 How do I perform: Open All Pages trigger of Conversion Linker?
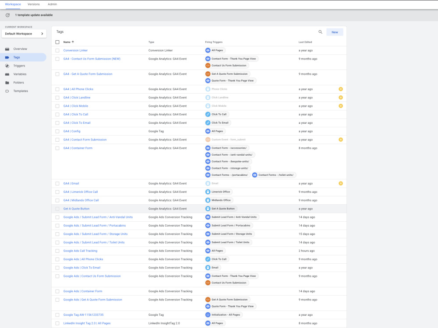point(215,50)
